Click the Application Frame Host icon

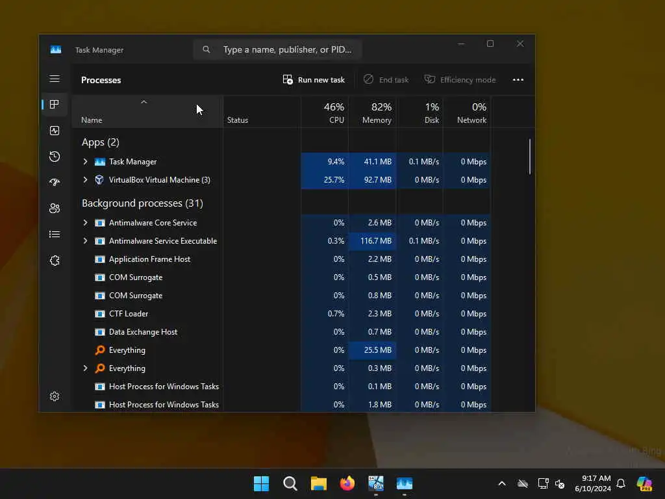point(99,259)
